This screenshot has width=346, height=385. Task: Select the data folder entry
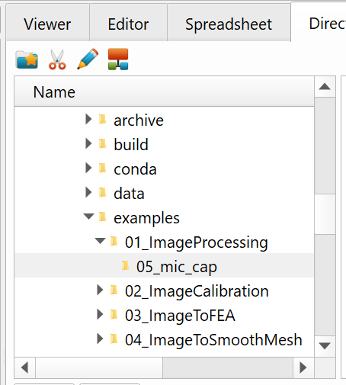129,194
